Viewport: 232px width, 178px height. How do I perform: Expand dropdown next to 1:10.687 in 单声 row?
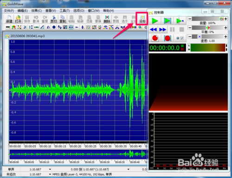point(50,169)
